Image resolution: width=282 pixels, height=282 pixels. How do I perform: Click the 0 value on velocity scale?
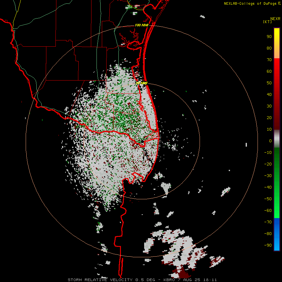tap(270, 141)
